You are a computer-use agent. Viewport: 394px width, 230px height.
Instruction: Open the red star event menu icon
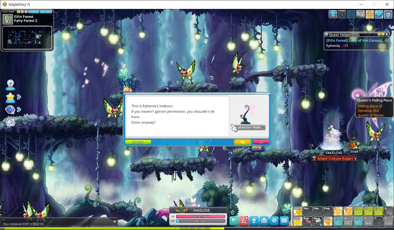244,221
